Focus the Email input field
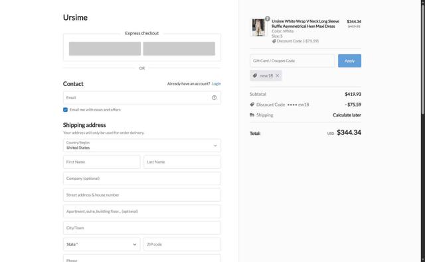This screenshot has height=262, width=425. (x=142, y=97)
